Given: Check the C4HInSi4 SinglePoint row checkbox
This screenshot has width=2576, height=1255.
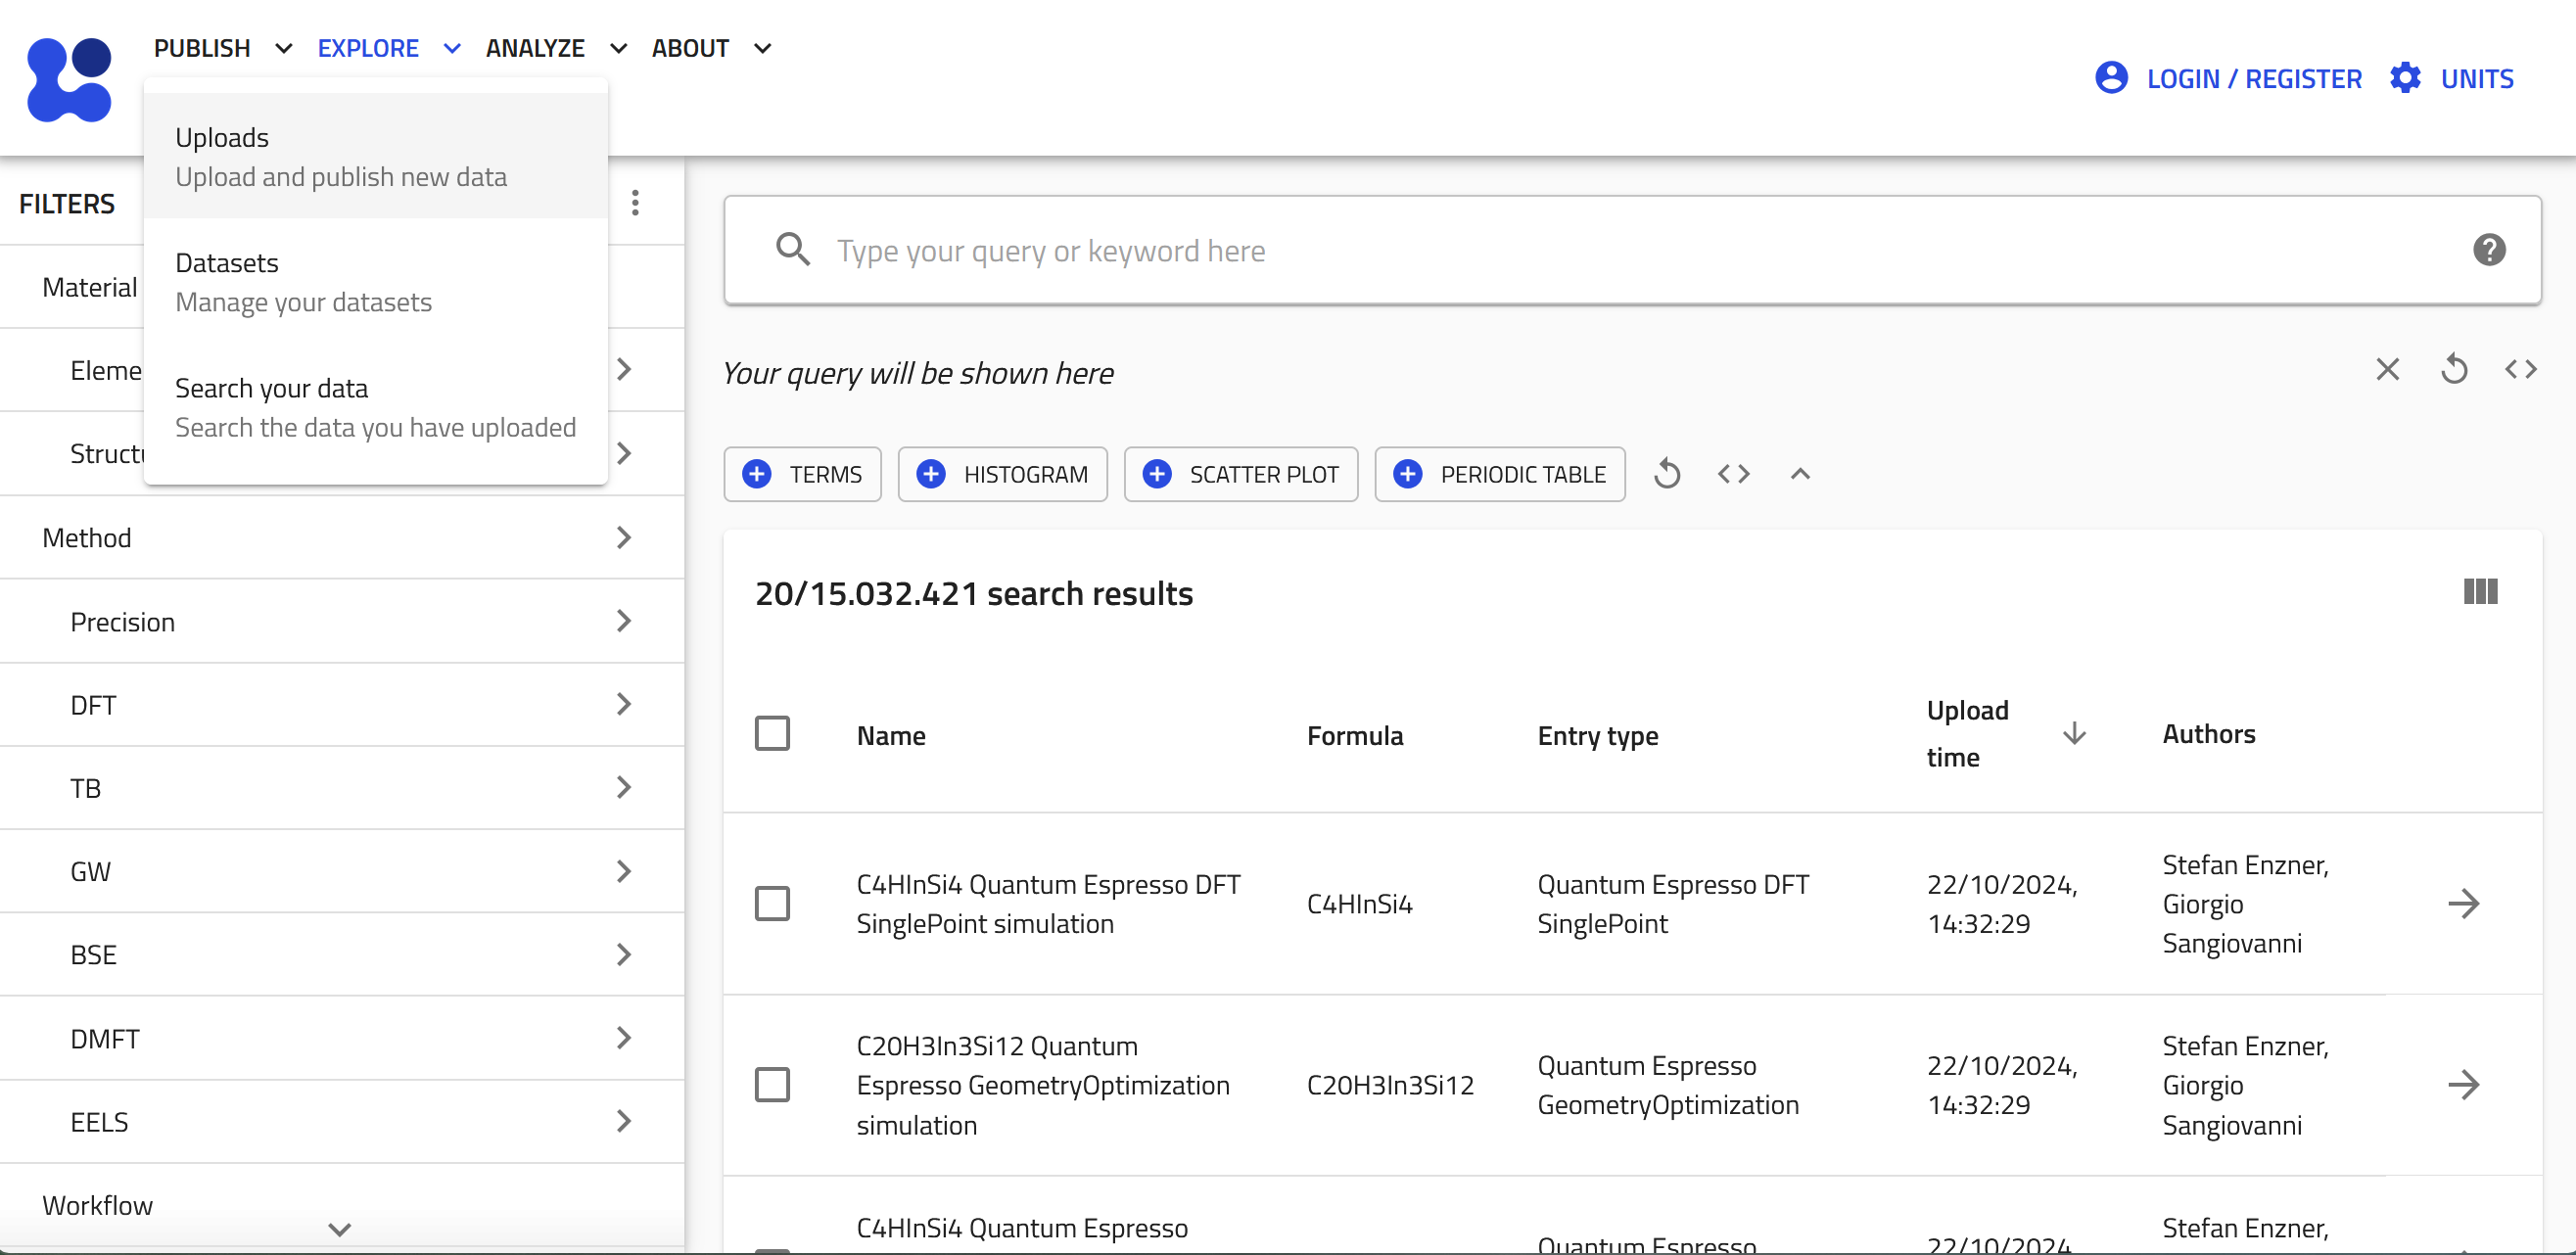Looking at the screenshot, I should point(772,904).
